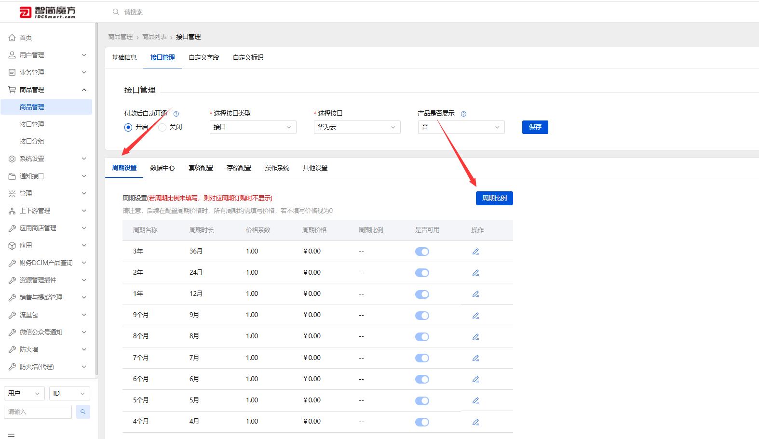Open the 用户 search type dropdown
759x439 pixels.
(24, 394)
